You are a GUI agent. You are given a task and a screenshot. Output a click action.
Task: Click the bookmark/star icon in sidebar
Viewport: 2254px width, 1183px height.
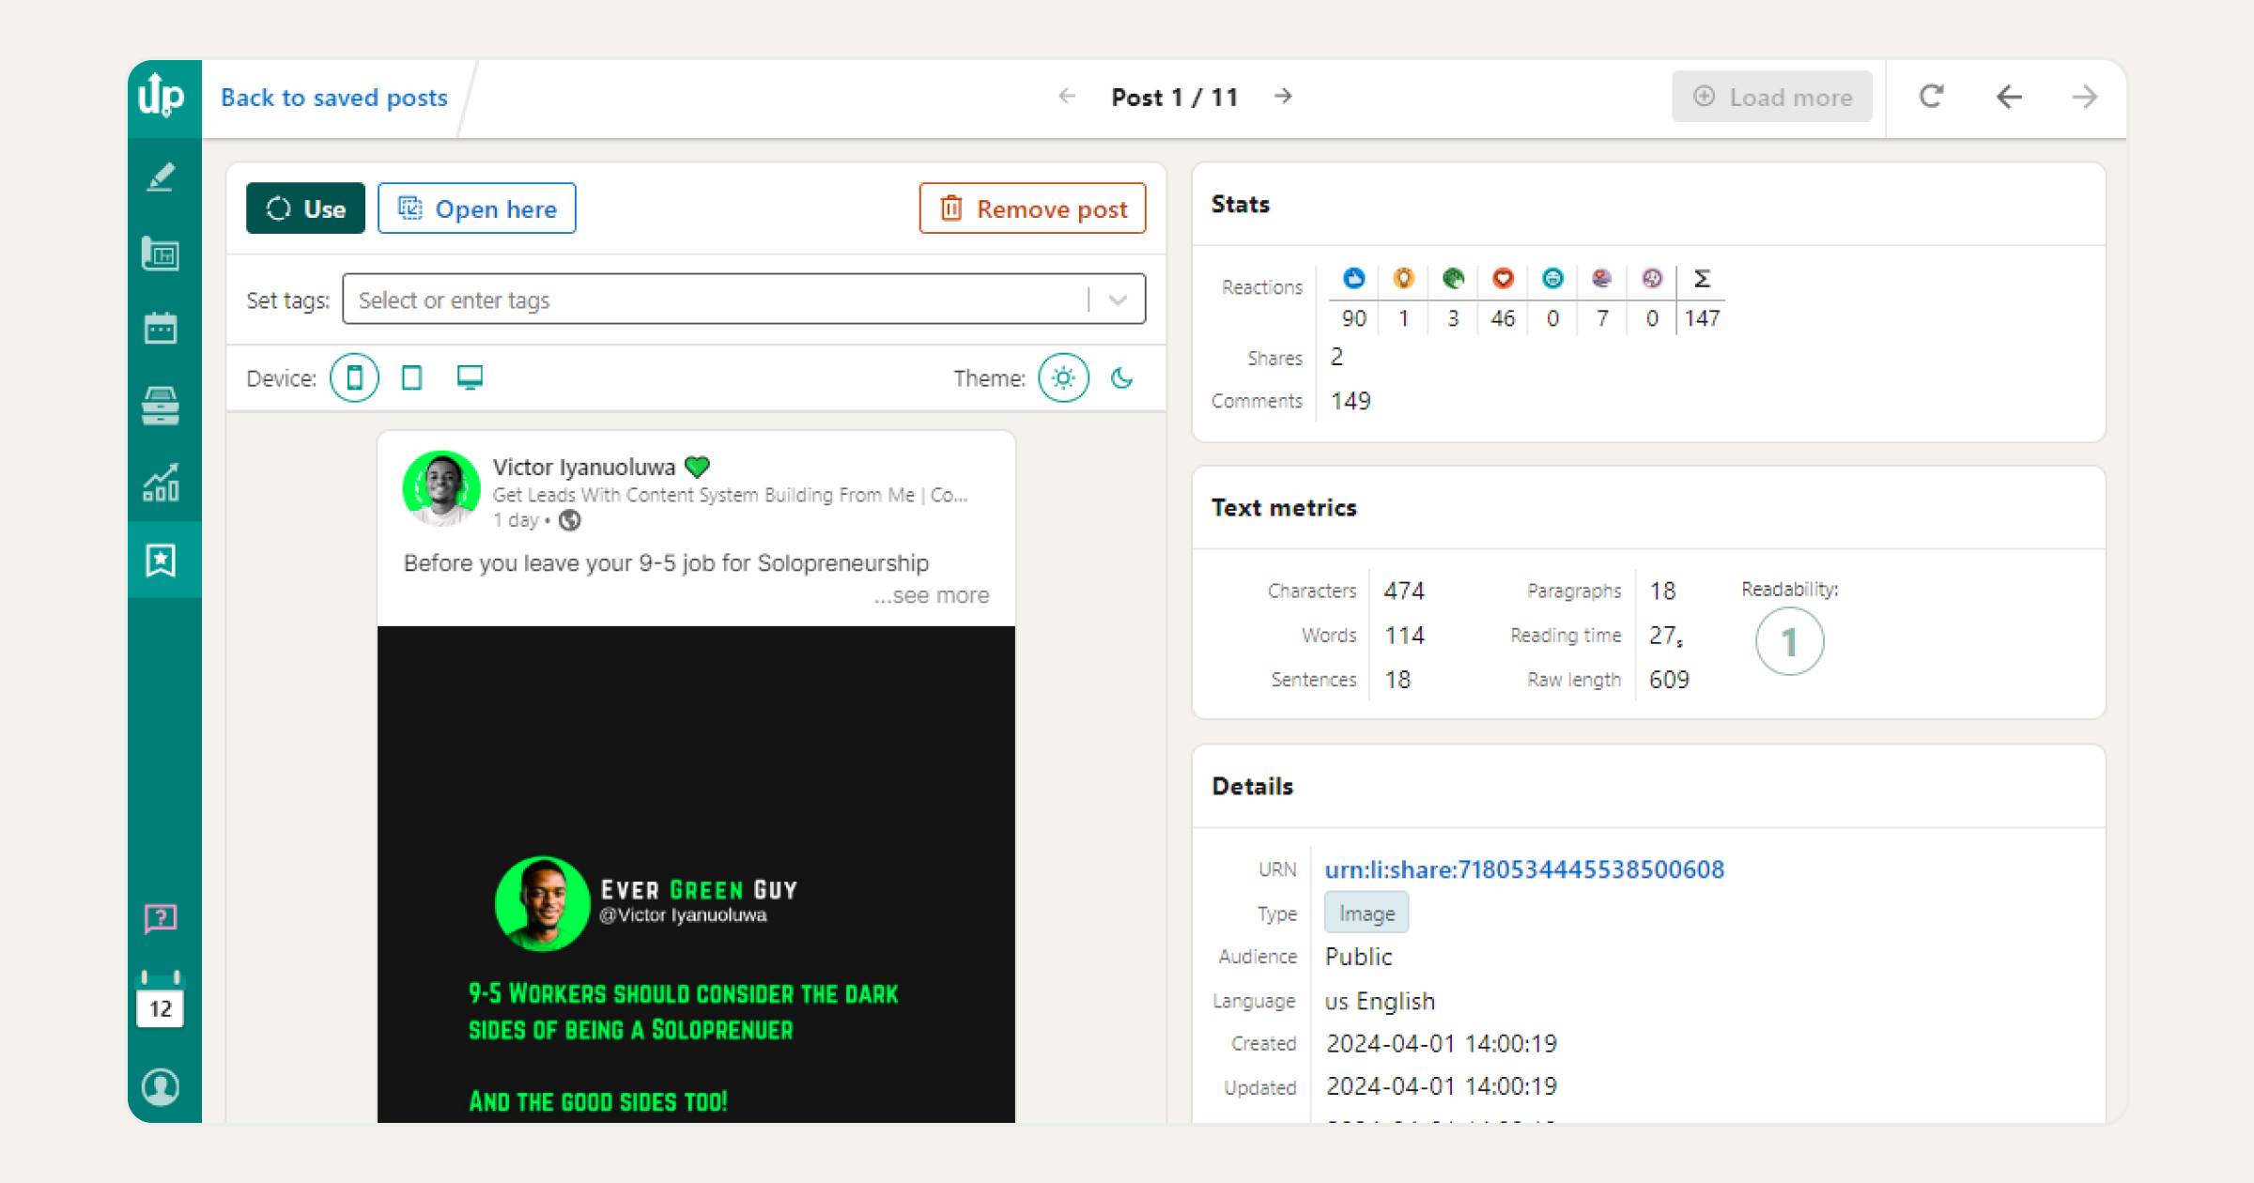[161, 561]
